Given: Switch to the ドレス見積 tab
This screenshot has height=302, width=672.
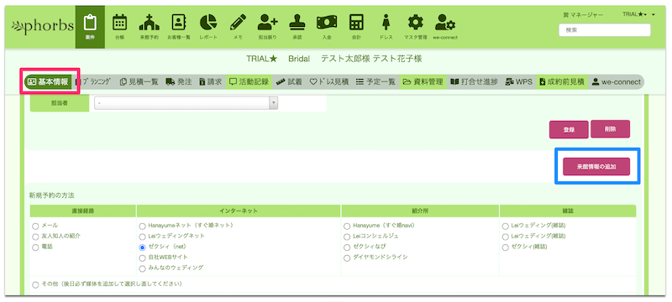Looking at the screenshot, I should 329,81.
